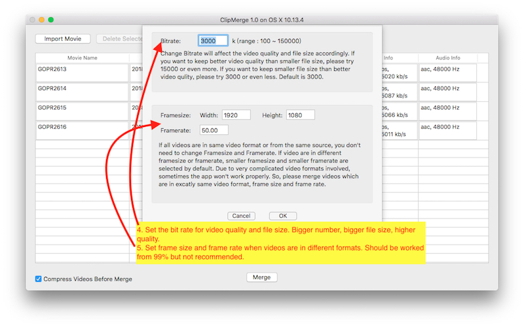Image resolution: width=524 pixels, height=327 pixels.
Task: Click the 5066 kb/s video info cell
Action: pyautogui.click(x=400, y=111)
